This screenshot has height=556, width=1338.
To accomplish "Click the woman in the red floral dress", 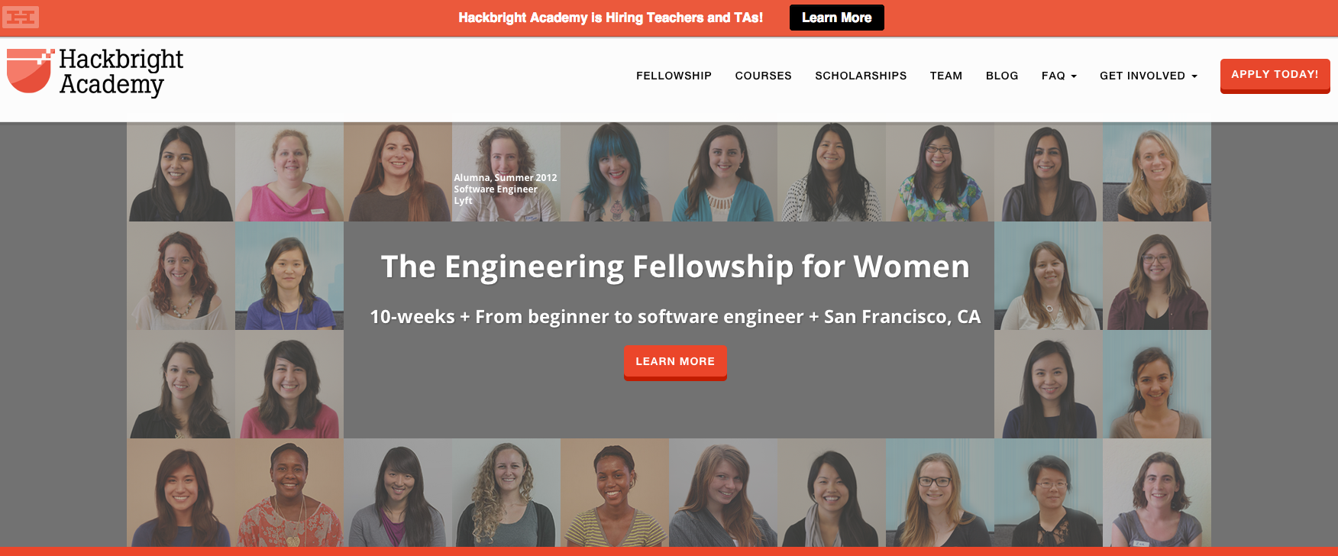I will (x=289, y=493).
